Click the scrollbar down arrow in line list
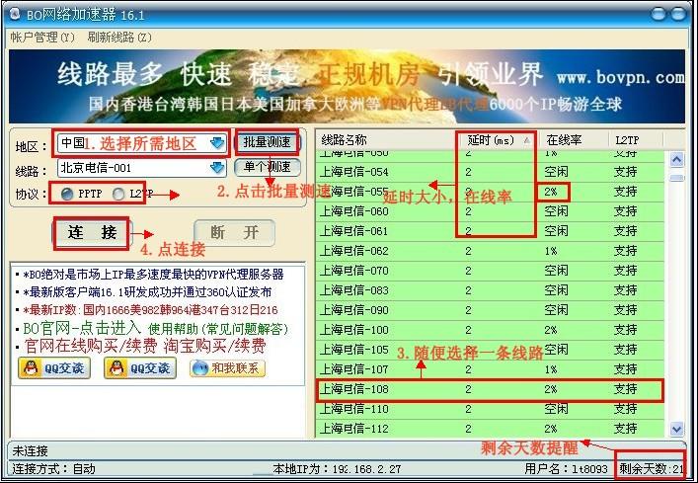This screenshot has width=698, height=483. click(x=677, y=429)
